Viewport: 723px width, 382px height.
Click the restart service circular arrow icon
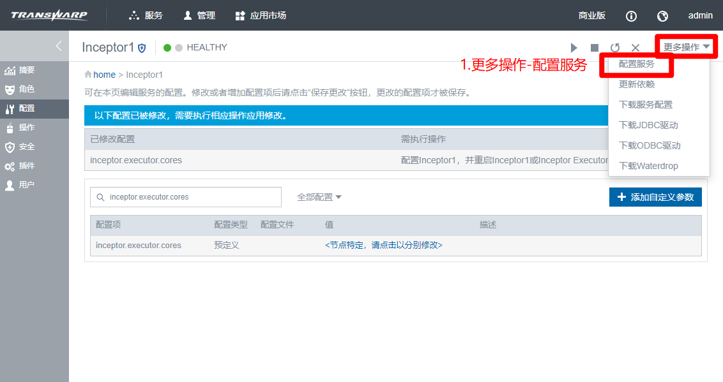pos(615,48)
